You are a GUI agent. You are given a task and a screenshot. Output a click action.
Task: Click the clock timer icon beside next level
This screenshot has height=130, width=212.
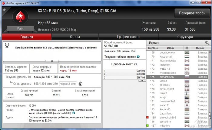(x=81, y=84)
